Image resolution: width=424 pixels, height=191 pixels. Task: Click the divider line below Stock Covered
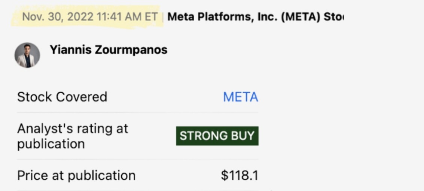tap(137, 113)
